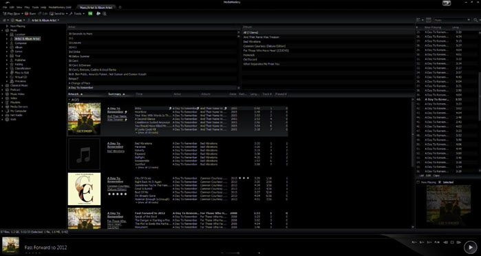Select the Classical Music collection

tap(19, 85)
